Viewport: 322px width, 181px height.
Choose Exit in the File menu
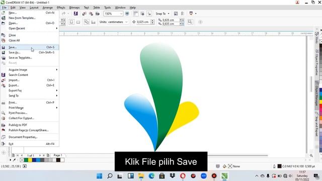click(x=30, y=144)
